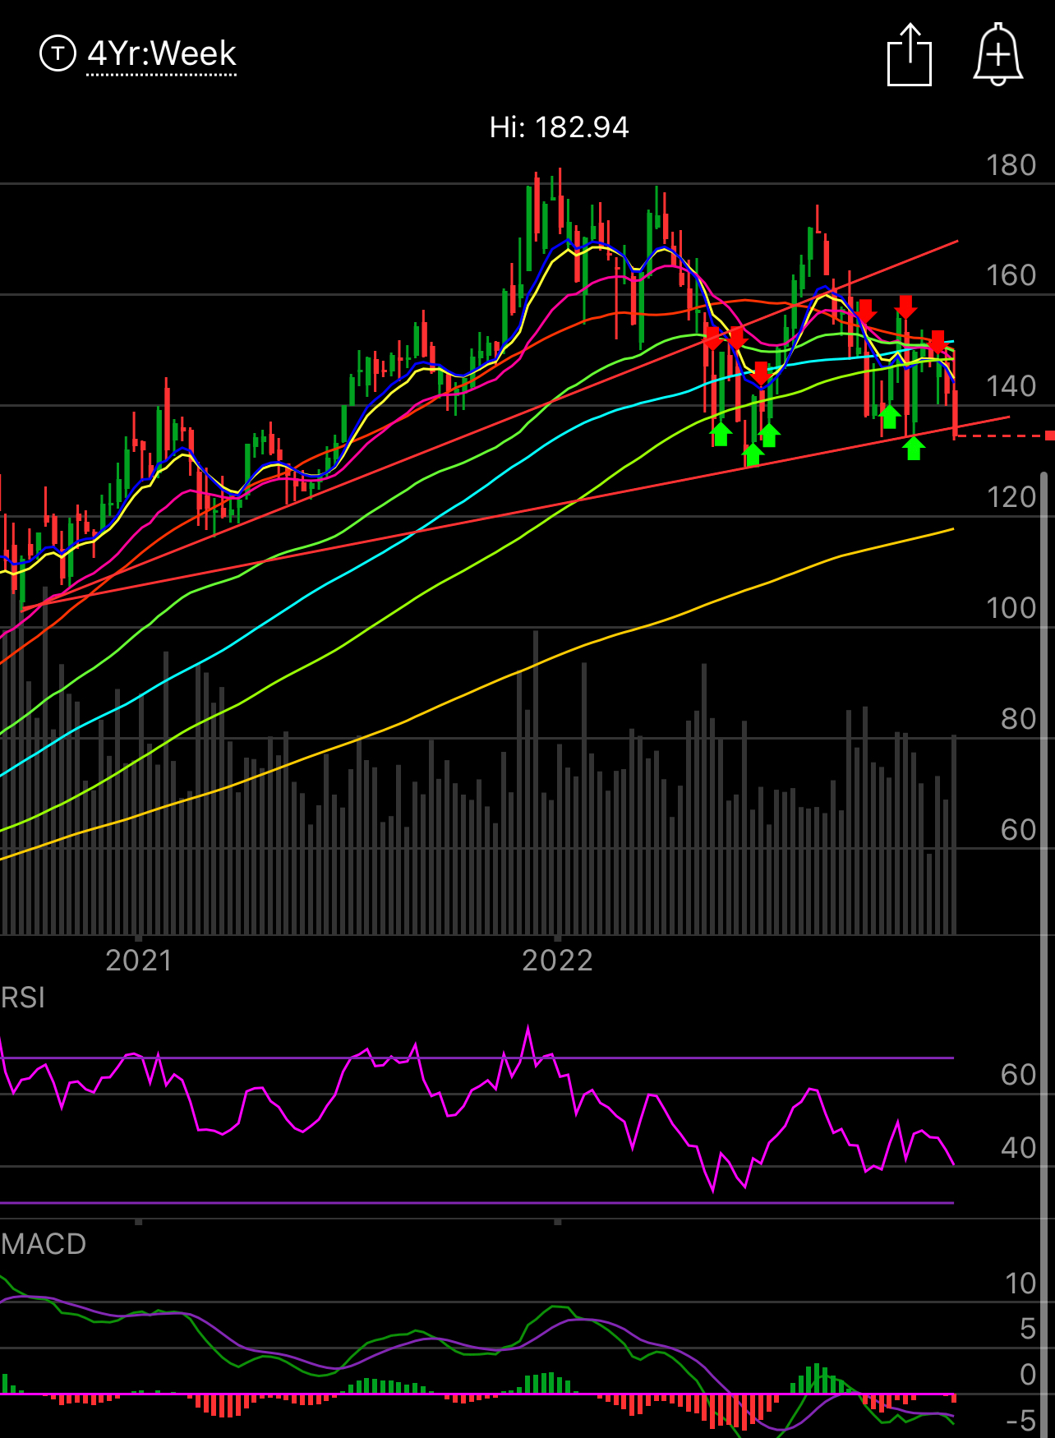
Task: Tap the 2022 year marker on axis
Action: [558, 961]
